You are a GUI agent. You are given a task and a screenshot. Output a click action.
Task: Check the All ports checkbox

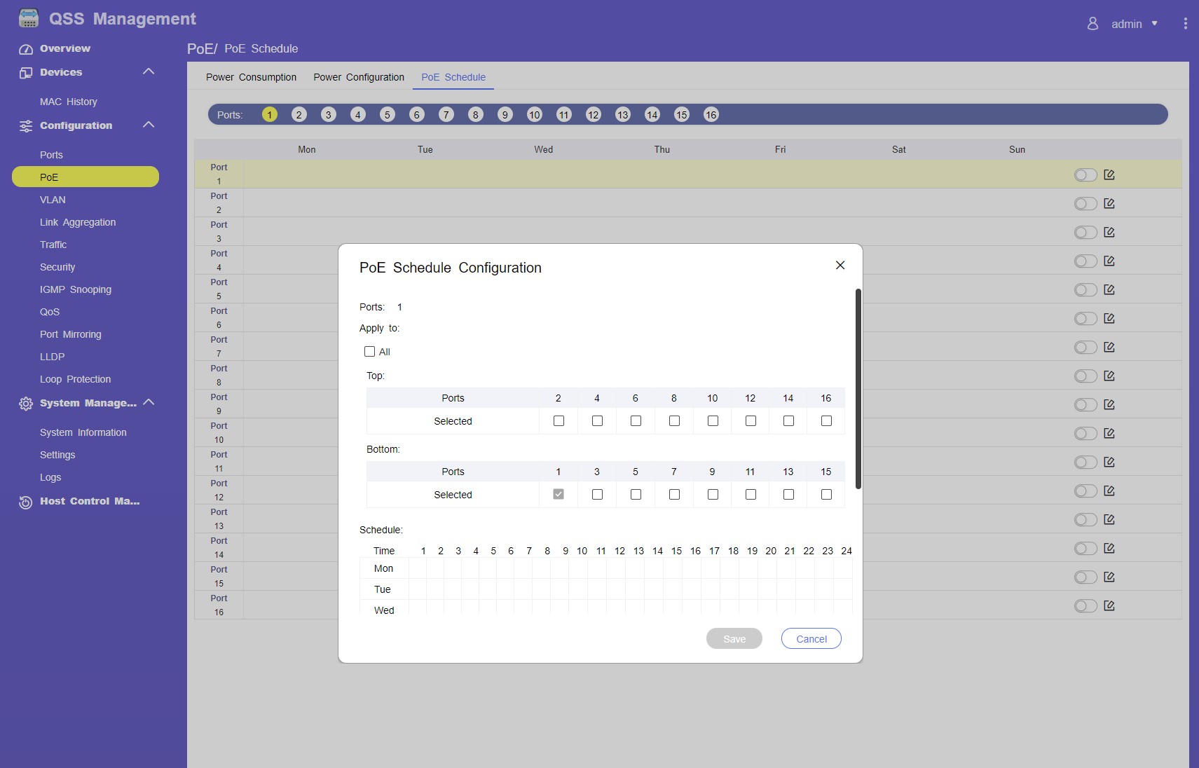(370, 352)
